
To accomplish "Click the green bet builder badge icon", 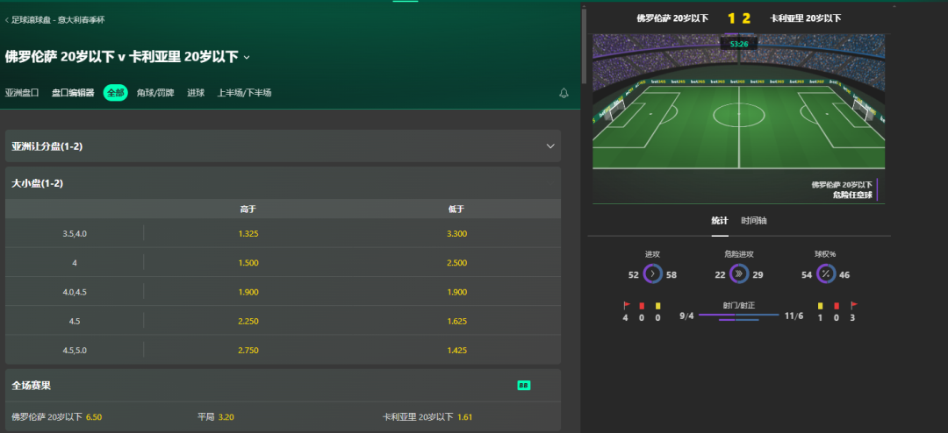I will coord(523,386).
